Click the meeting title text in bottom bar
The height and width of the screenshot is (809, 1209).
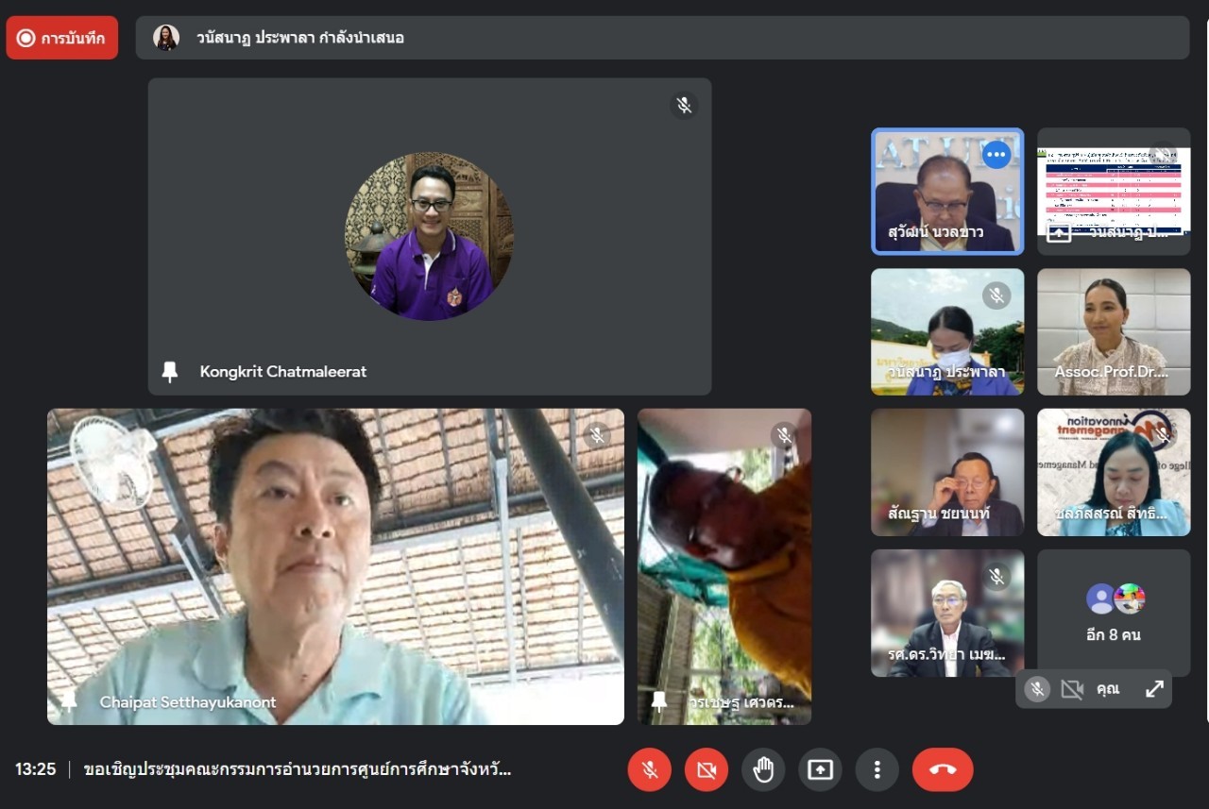pyautogui.click(x=298, y=769)
